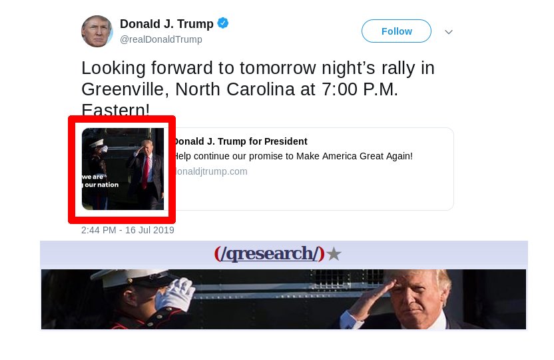Open the donaldjtrump.com domain link

[211, 171]
